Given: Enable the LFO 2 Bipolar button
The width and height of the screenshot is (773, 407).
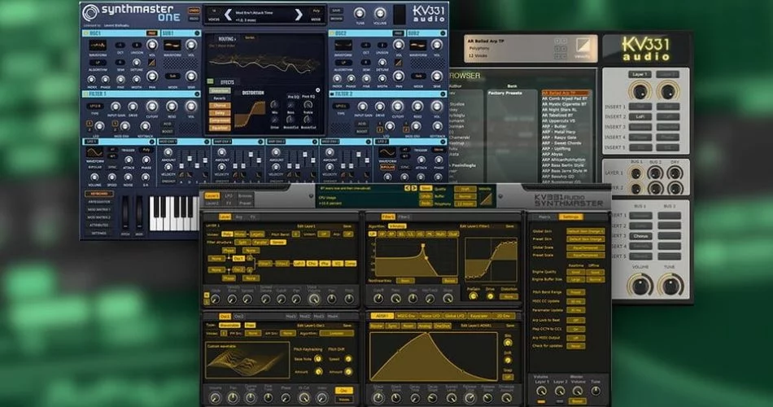Looking at the screenshot, I should tap(387, 167).
